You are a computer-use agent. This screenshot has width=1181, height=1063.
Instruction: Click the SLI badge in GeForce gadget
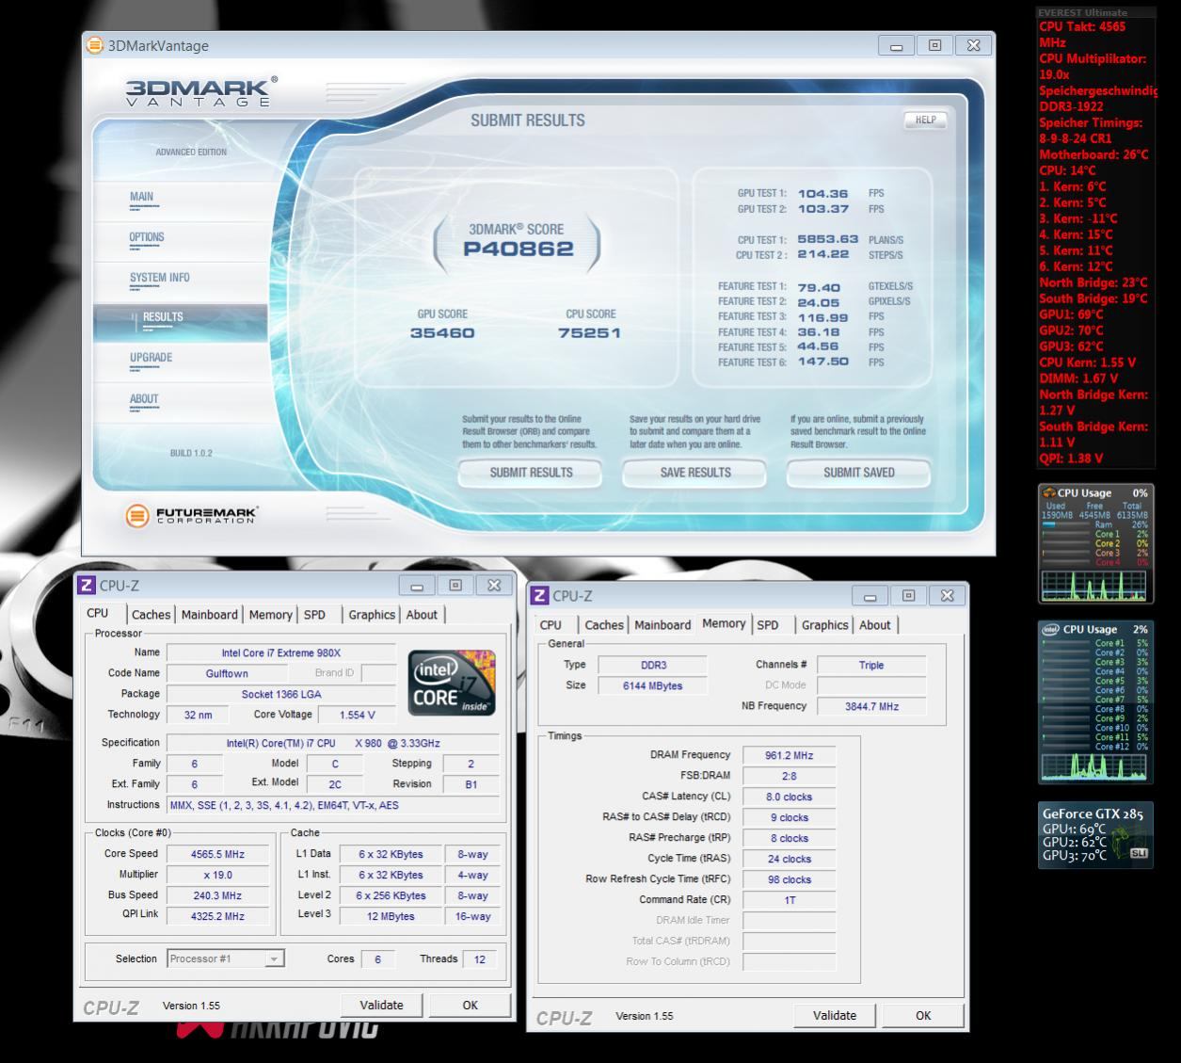(1139, 853)
